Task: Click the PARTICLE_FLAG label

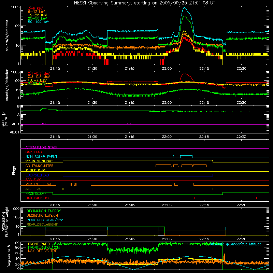Action: click(x=38, y=184)
